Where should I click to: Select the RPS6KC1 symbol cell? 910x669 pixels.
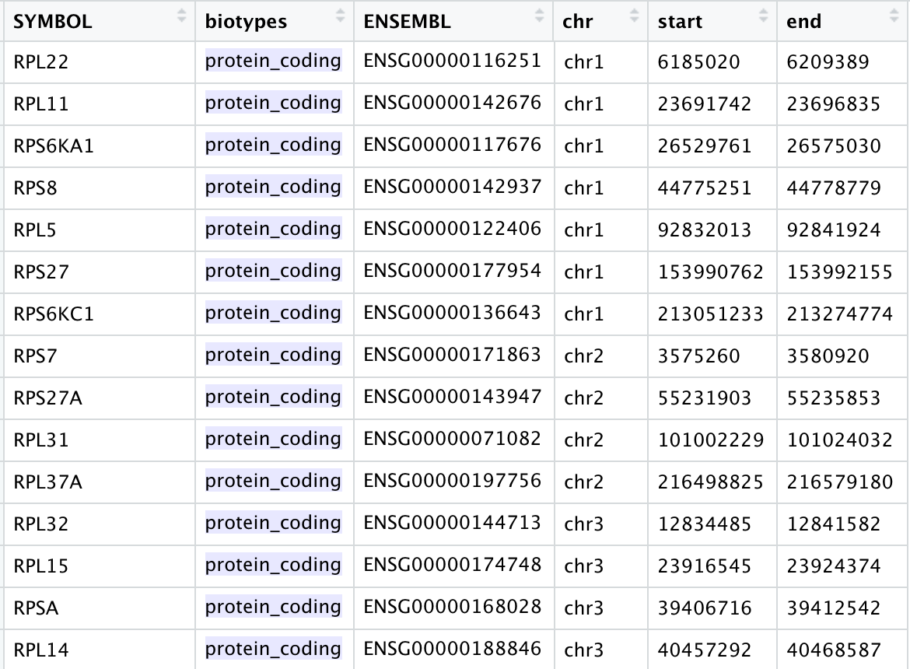[x=54, y=314]
